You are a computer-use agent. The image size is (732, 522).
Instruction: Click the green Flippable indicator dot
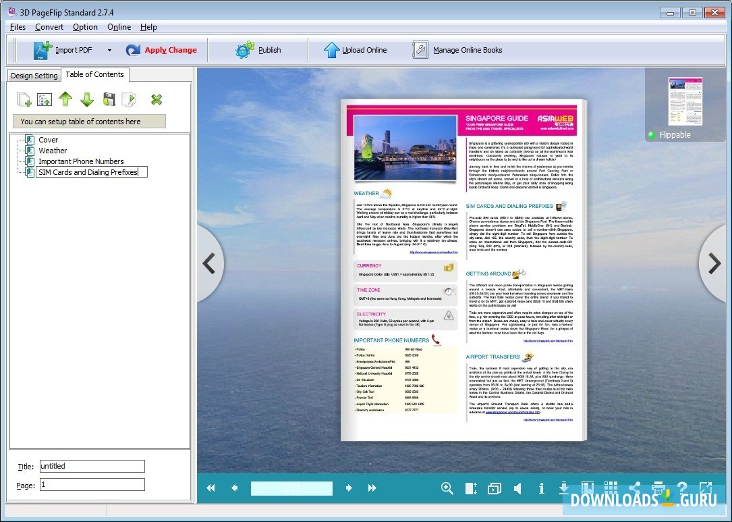[652, 135]
